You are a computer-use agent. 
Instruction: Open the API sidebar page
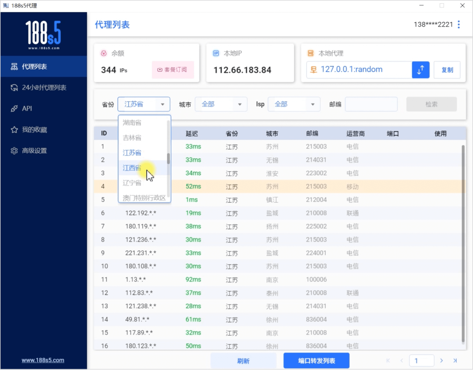click(44, 108)
